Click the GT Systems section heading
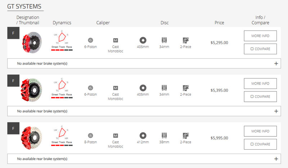Viewport: 288px width, 168px height. (x=24, y=6)
